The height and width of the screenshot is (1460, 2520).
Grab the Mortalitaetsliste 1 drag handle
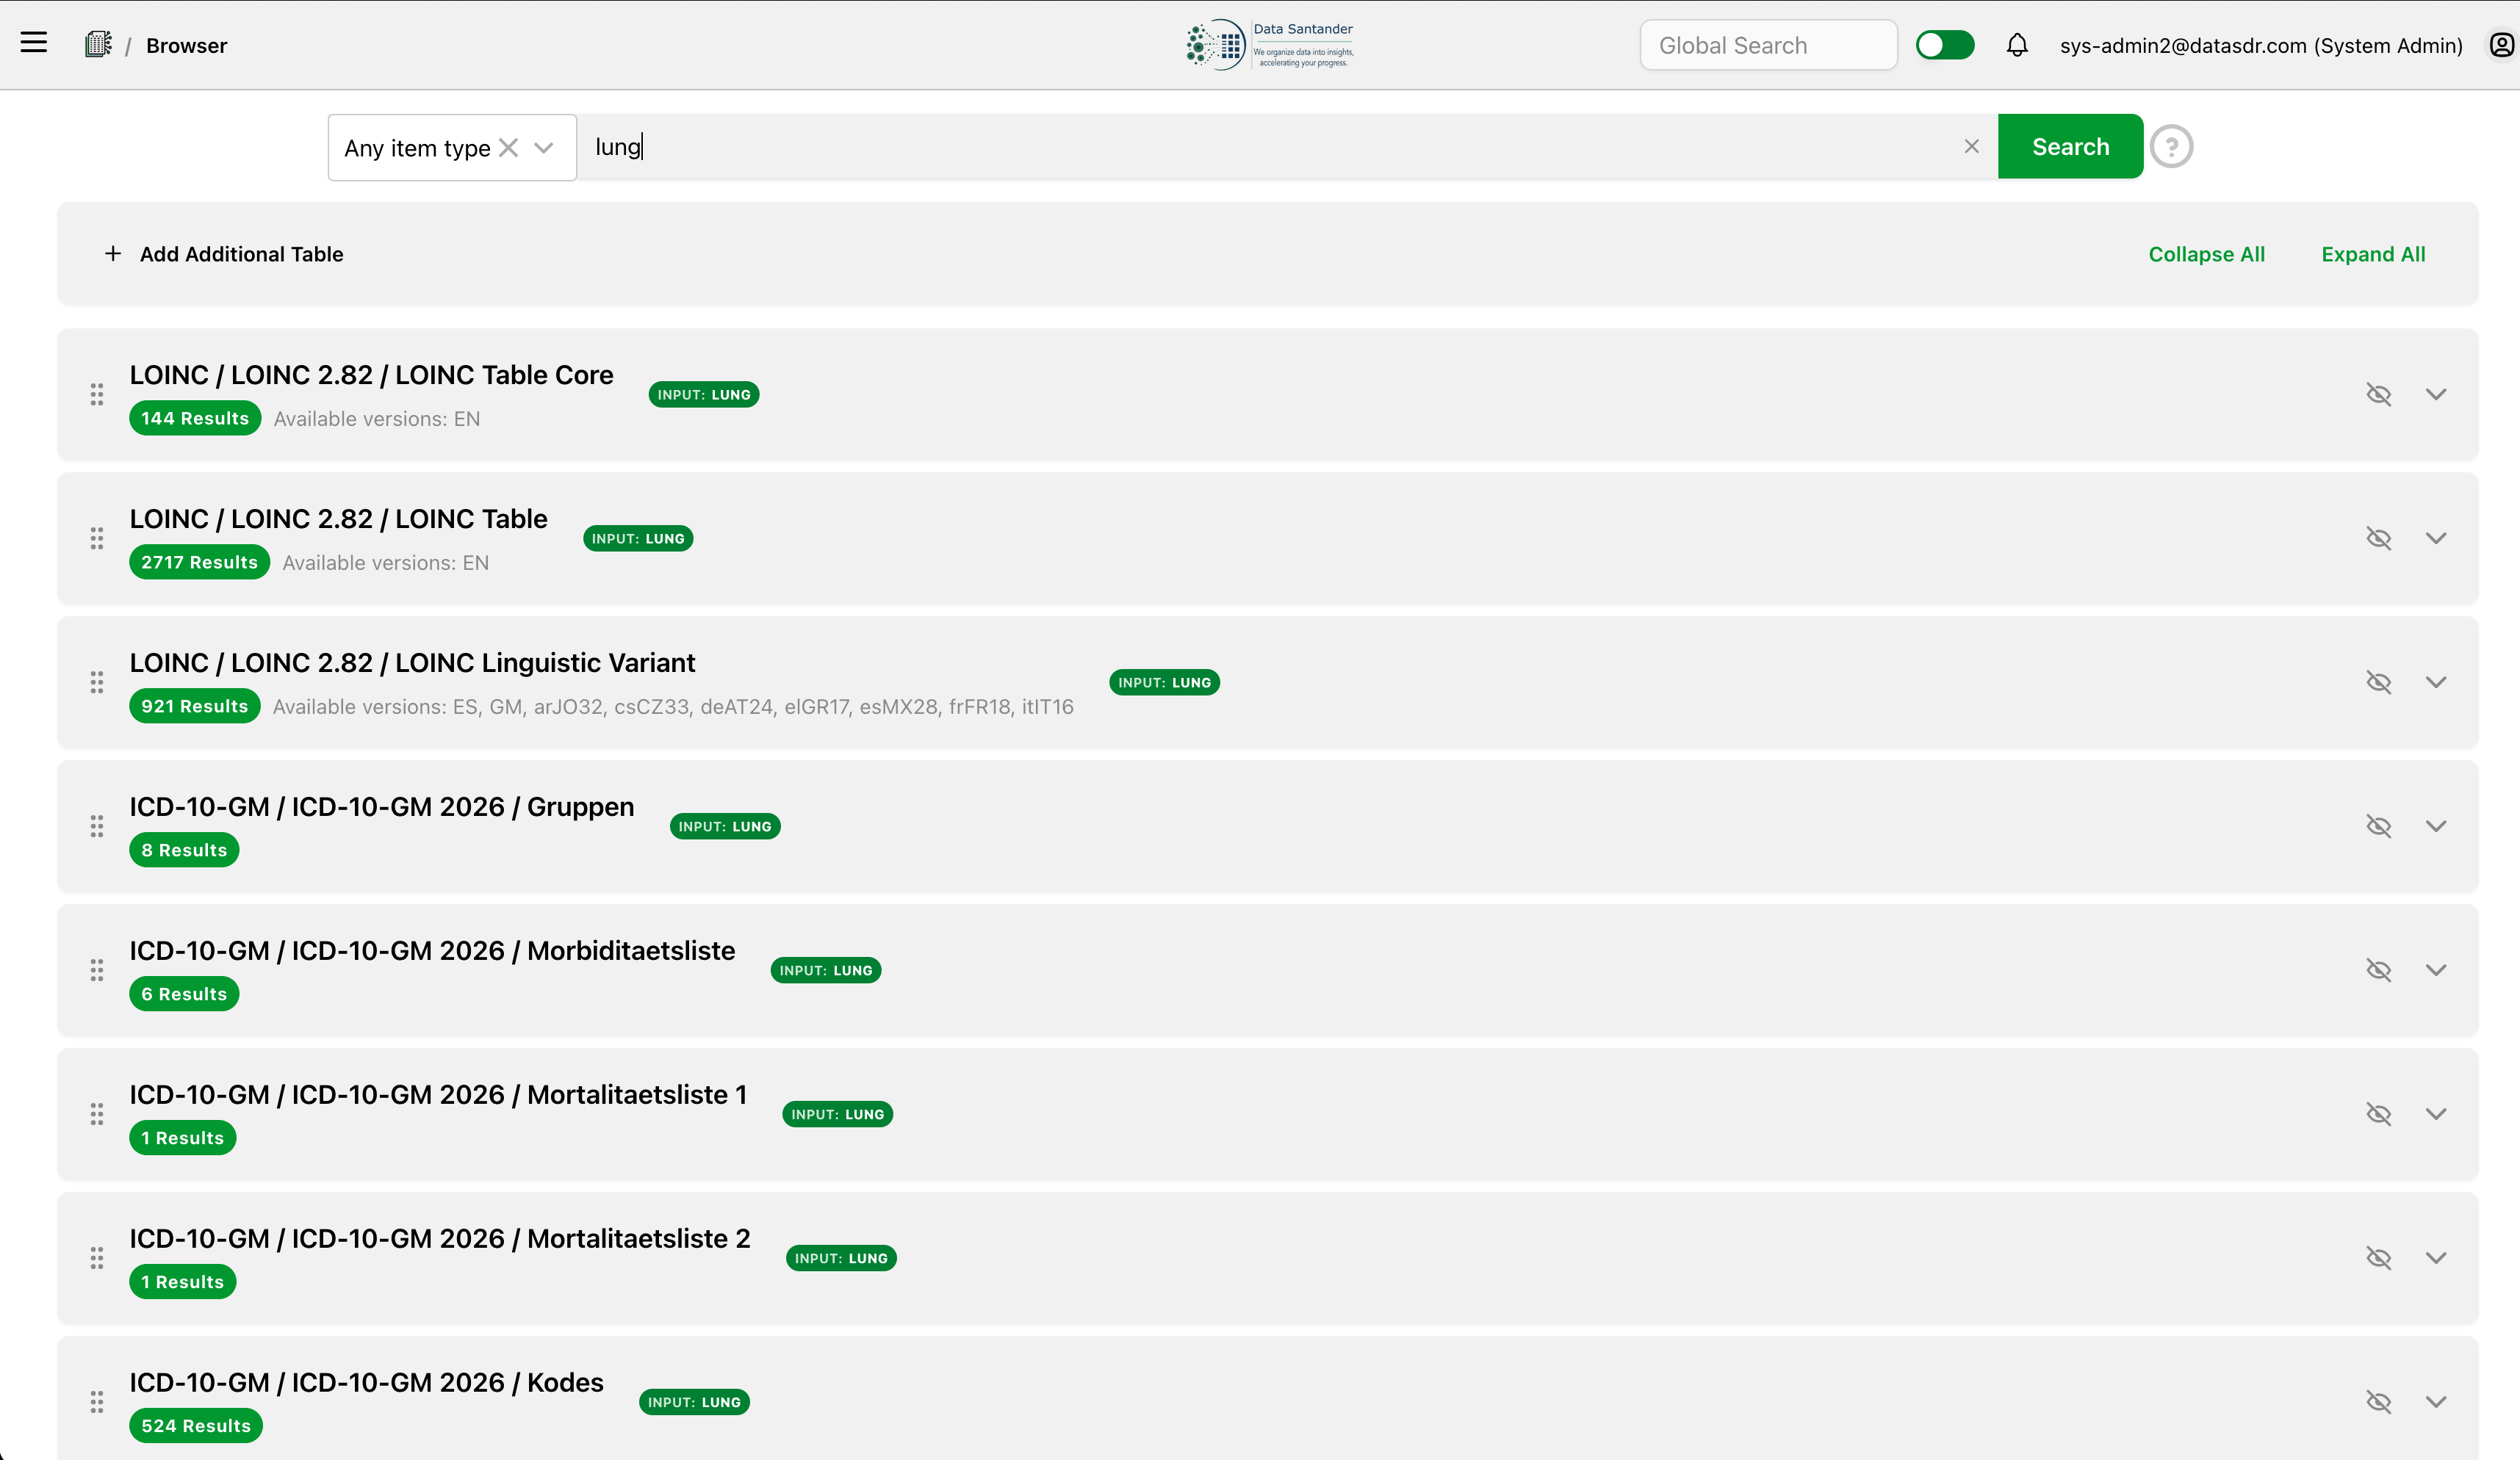point(97,1114)
